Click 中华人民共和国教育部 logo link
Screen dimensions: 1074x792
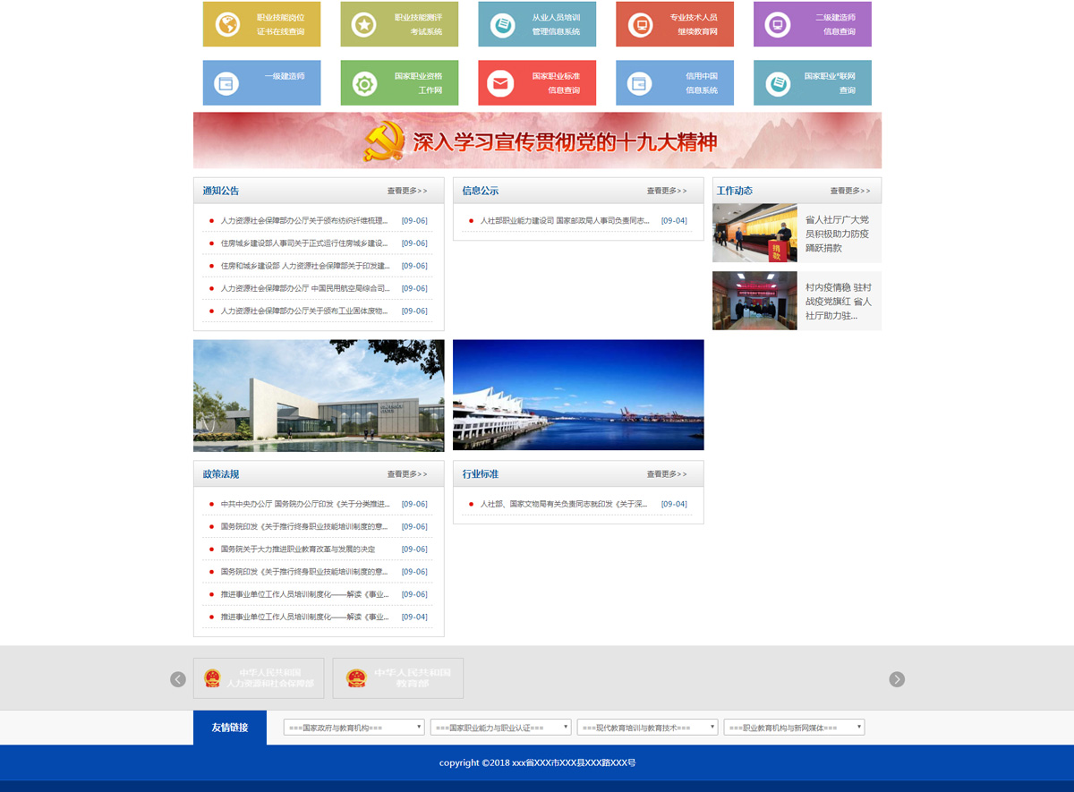tap(397, 678)
